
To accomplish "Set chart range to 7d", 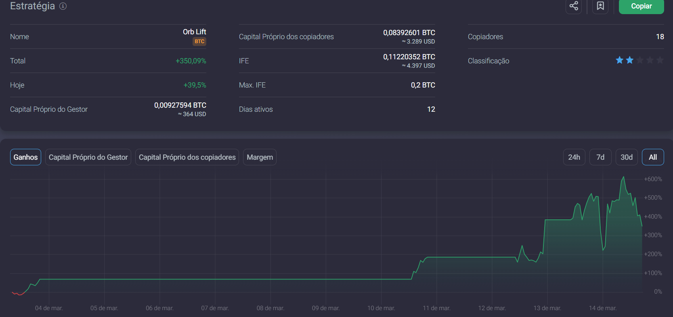I will pos(600,157).
